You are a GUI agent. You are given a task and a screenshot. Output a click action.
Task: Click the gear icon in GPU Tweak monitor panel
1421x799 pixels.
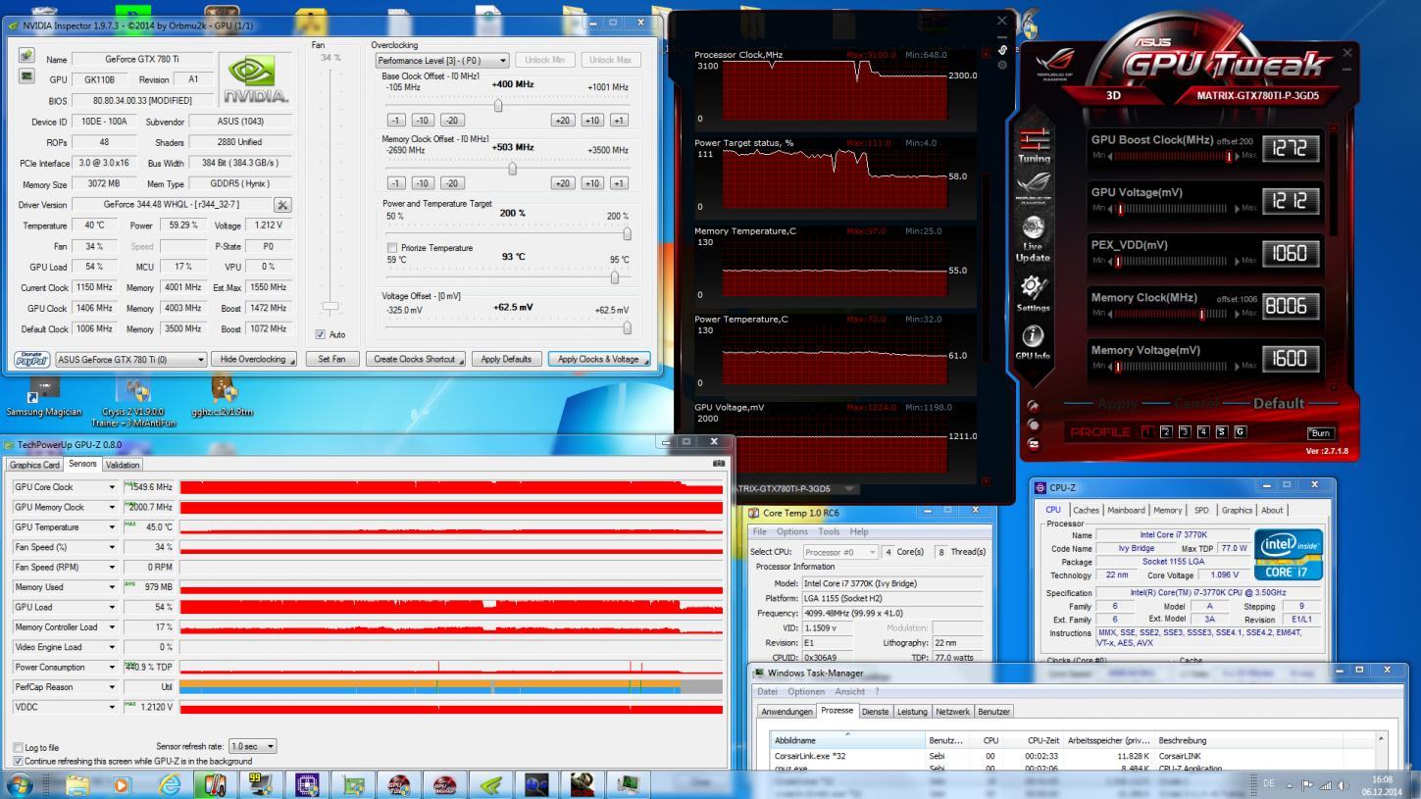coord(1002,65)
